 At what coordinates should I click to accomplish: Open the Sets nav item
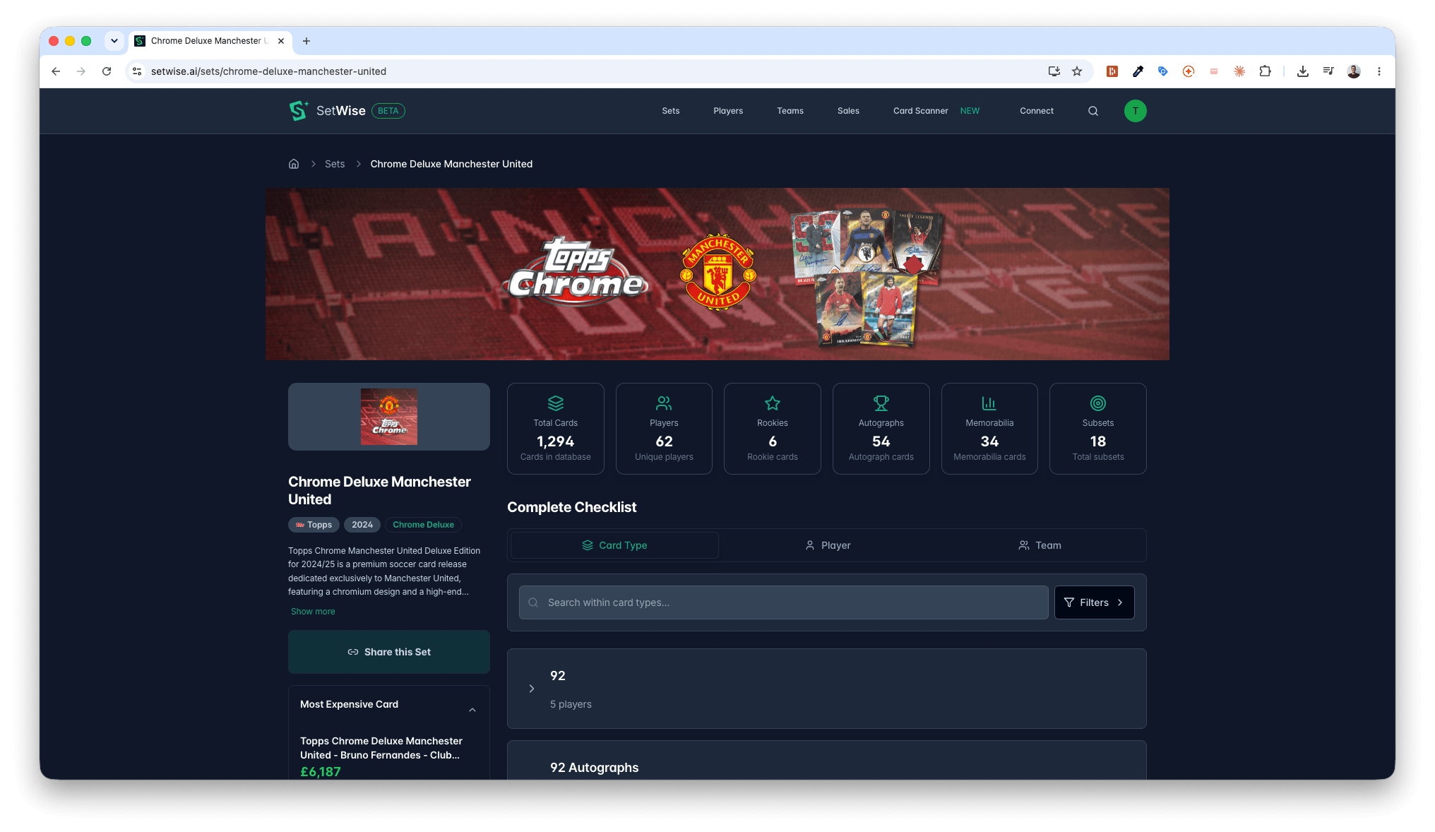[x=671, y=111]
